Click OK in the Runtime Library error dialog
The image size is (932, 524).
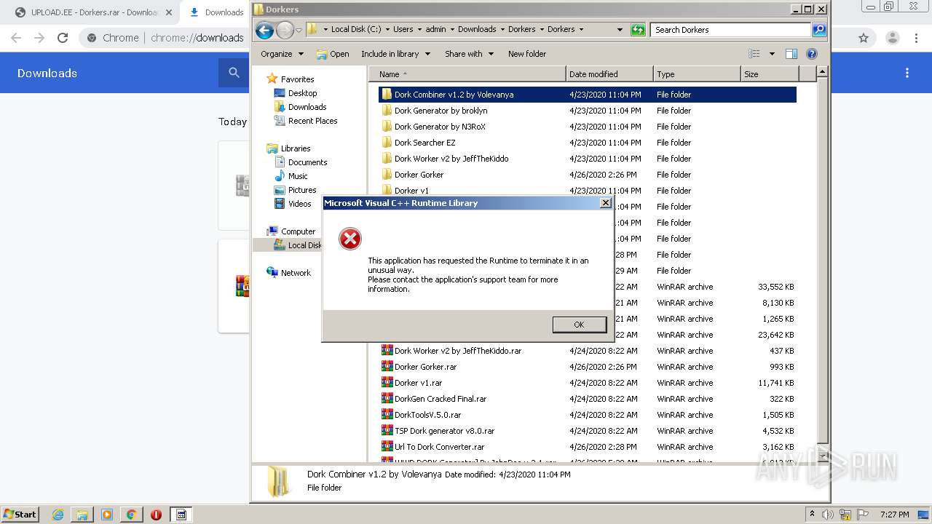[579, 325]
